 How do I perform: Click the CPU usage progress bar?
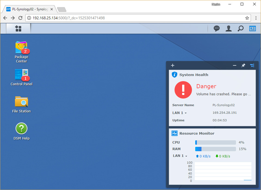click(x=216, y=142)
